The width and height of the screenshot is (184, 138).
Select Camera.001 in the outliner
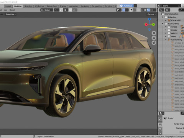(x=176, y=20)
